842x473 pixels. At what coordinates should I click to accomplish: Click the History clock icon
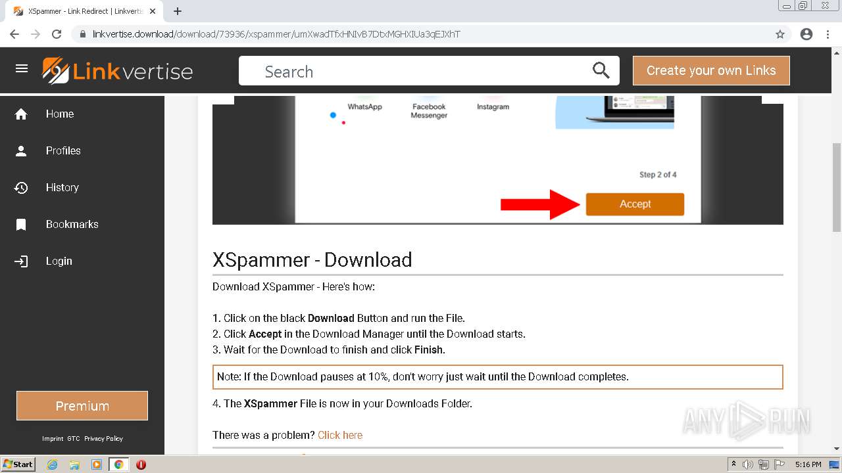tap(21, 188)
